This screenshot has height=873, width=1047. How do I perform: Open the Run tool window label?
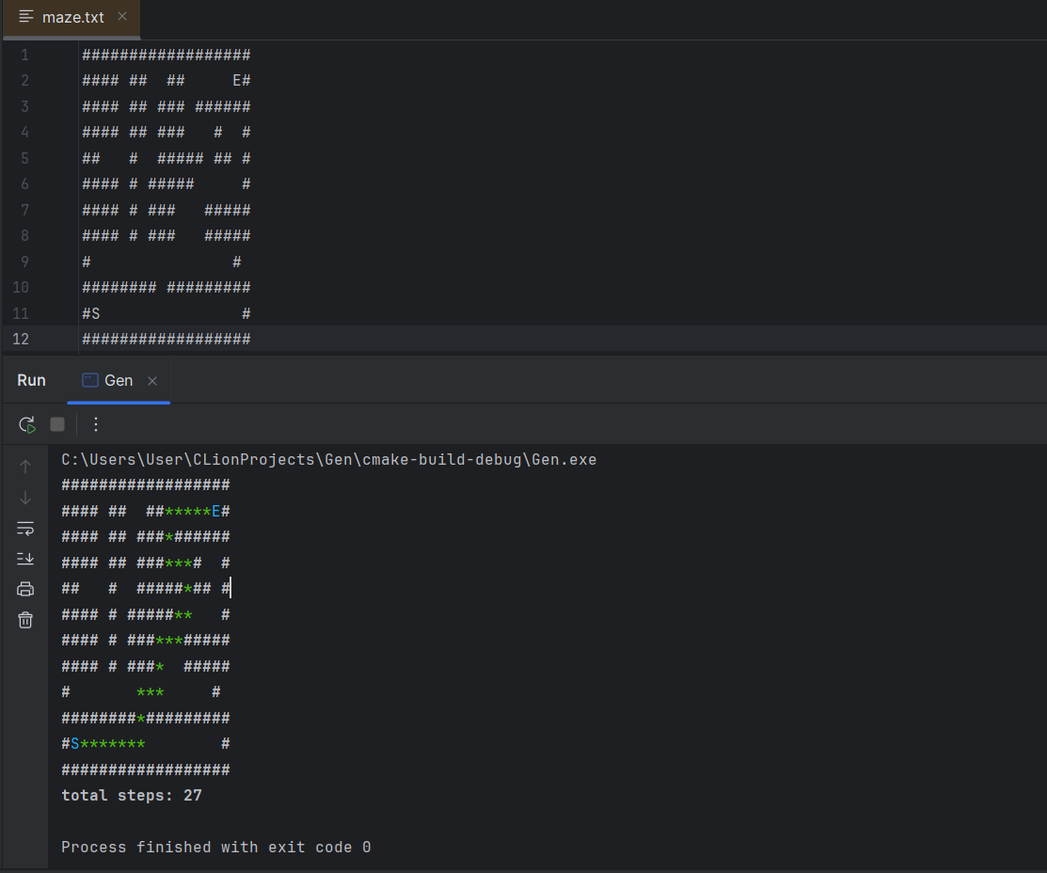coord(31,380)
